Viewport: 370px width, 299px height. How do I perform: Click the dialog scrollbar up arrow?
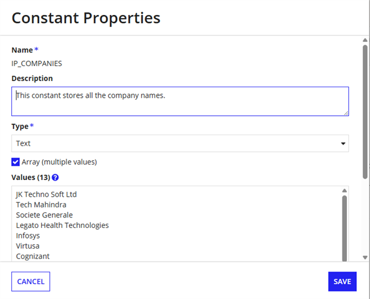tap(365, 40)
